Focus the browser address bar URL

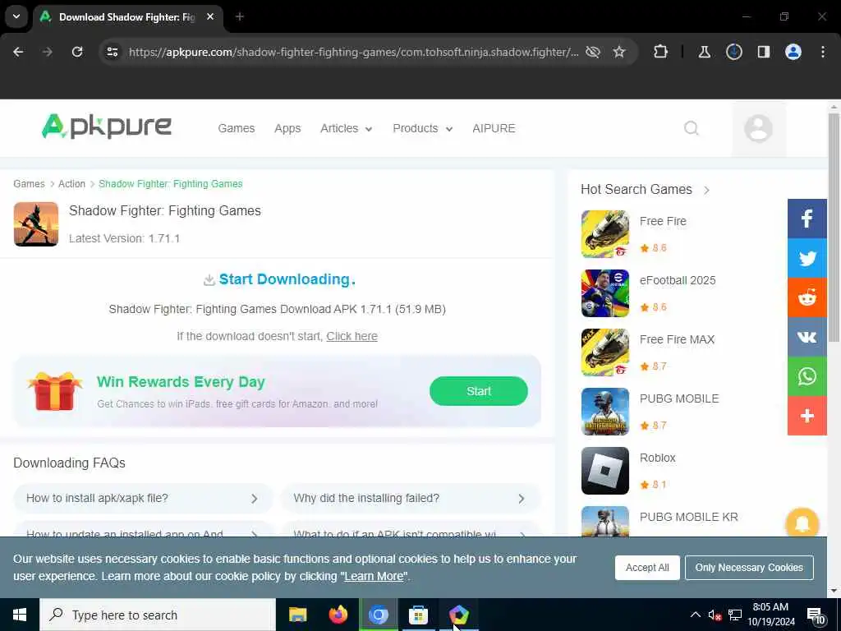point(353,52)
